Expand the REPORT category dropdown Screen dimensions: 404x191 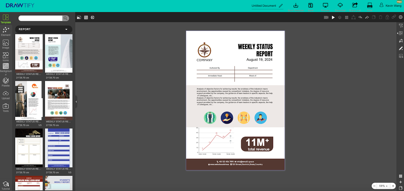(44, 30)
